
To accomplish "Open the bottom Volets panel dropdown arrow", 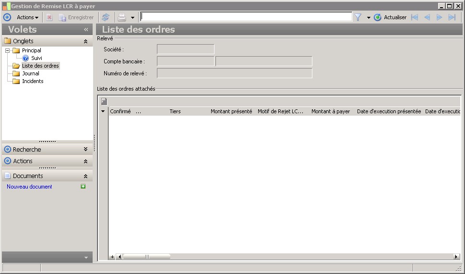I will click(86, 258).
